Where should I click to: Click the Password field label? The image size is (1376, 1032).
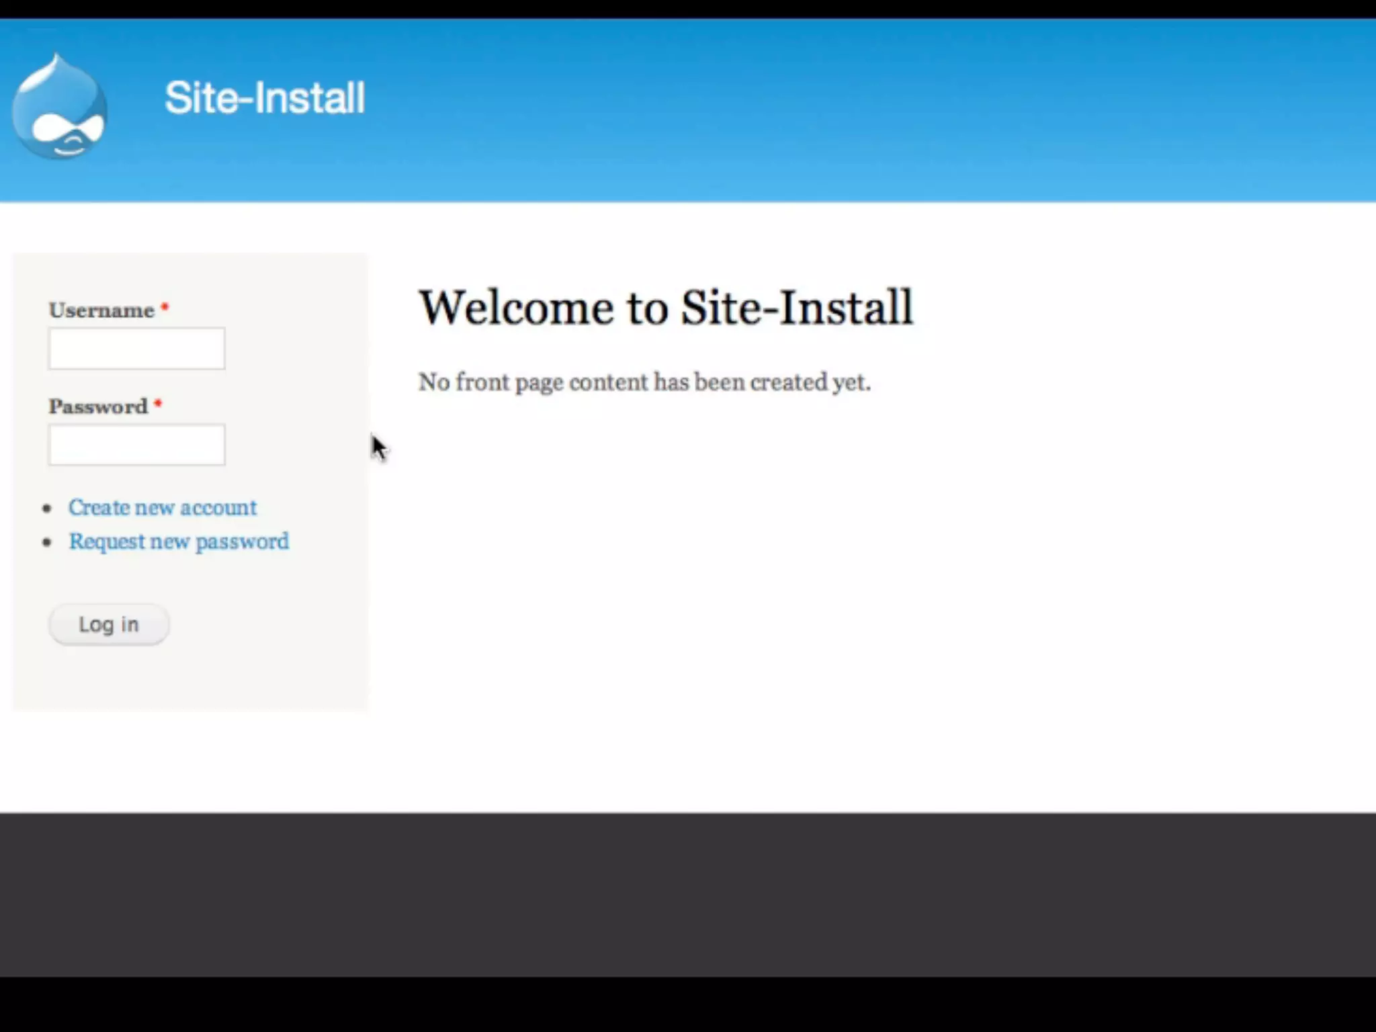tap(98, 406)
